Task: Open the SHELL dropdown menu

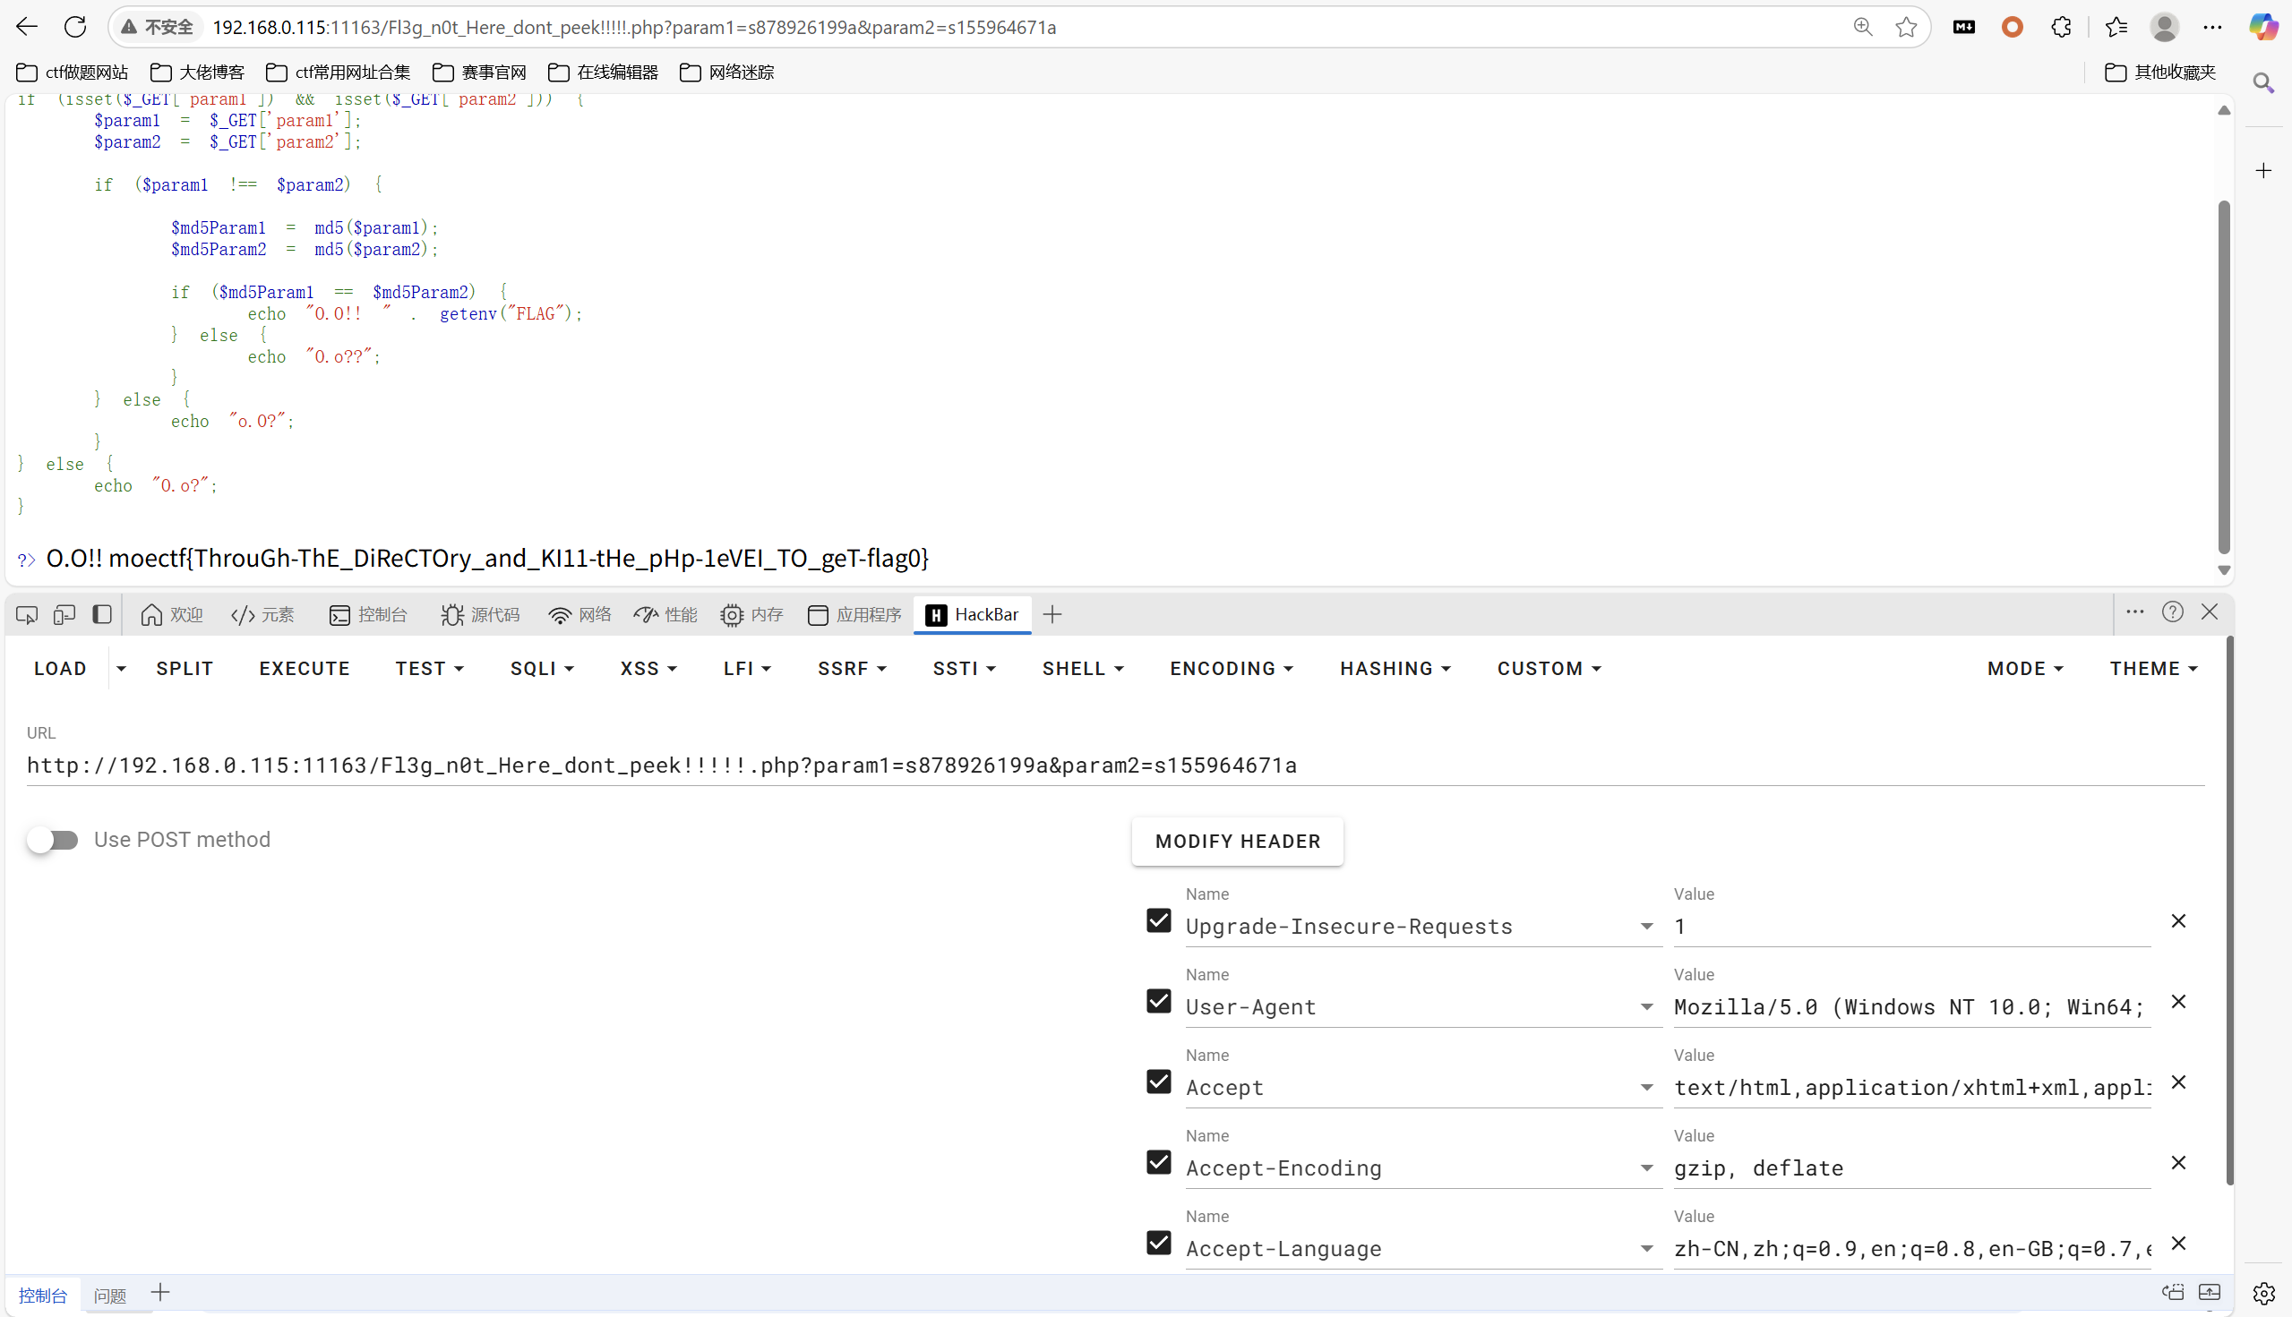Action: pyautogui.click(x=1083, y=669)
